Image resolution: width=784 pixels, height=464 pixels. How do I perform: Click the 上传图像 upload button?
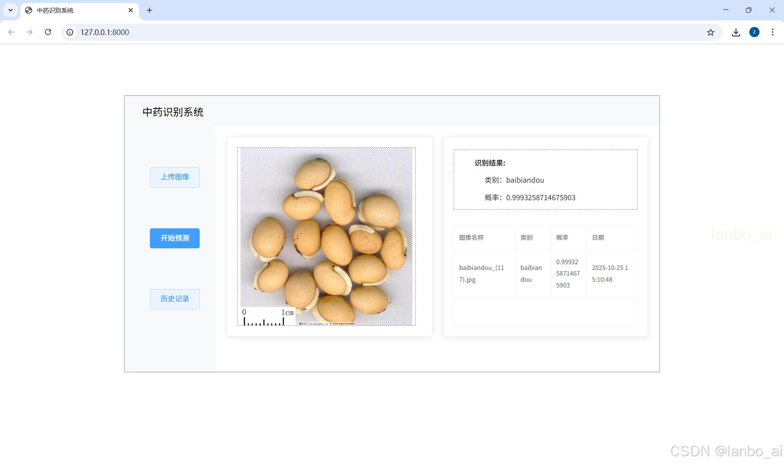click(x=174, y=177)
